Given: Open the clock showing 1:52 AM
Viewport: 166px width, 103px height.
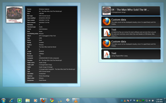Looking at the screenshot, I should pos(159,101).
